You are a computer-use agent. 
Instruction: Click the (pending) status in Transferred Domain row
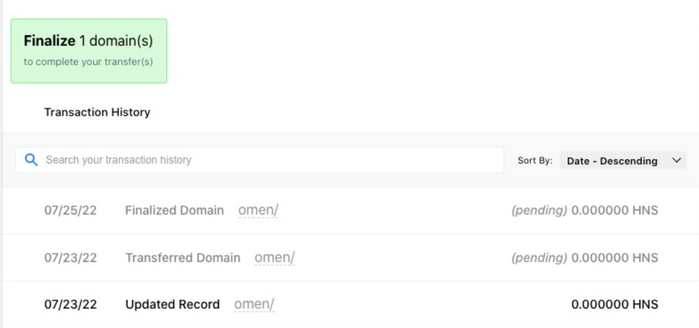pos(539,258)
